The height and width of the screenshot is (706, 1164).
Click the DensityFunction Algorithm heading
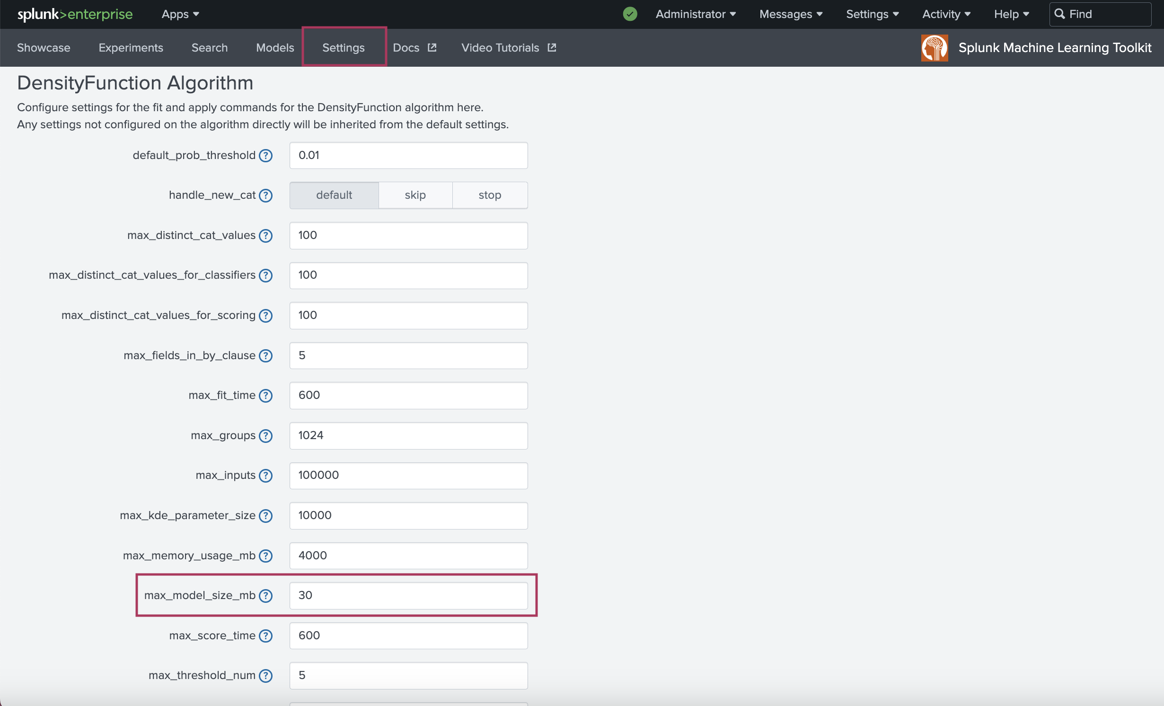coord(135,83)
